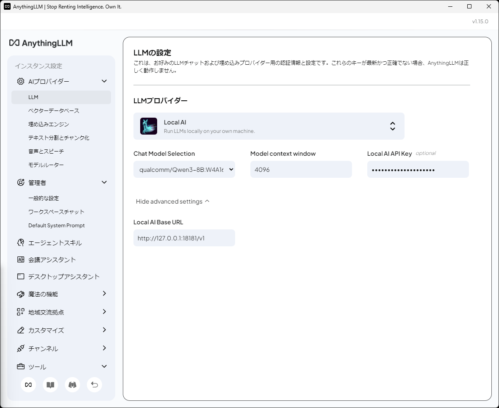Expand the チャンネル section arrow
This screenshot has height=408, width=499.
(104, 348)
